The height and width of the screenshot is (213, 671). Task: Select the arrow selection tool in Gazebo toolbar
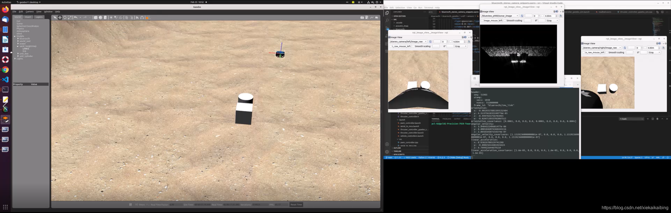tap(55, 18)
